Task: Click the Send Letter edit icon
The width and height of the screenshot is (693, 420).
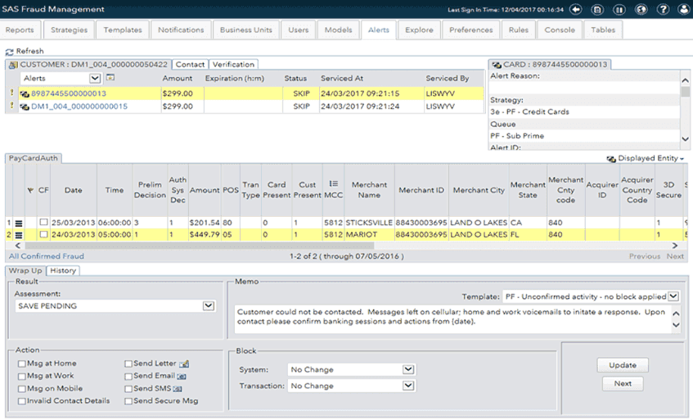Action: tap(184, 364)
